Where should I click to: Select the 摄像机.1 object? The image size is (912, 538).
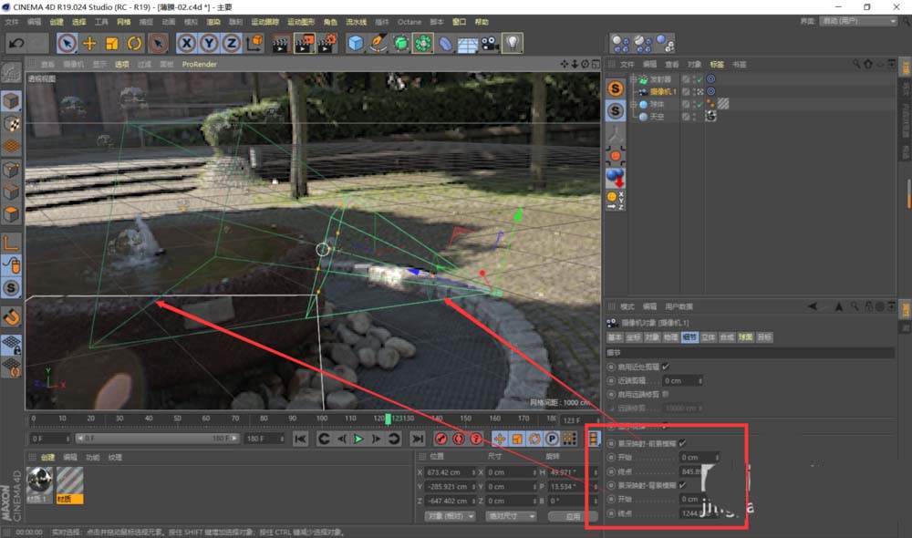(x=662, y=92)
